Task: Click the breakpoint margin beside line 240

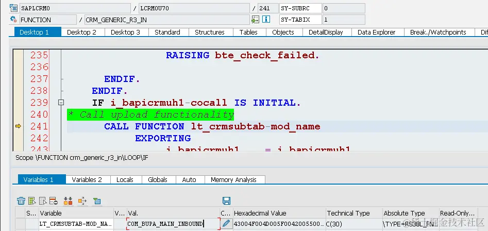Action: (x=18, y=114)
